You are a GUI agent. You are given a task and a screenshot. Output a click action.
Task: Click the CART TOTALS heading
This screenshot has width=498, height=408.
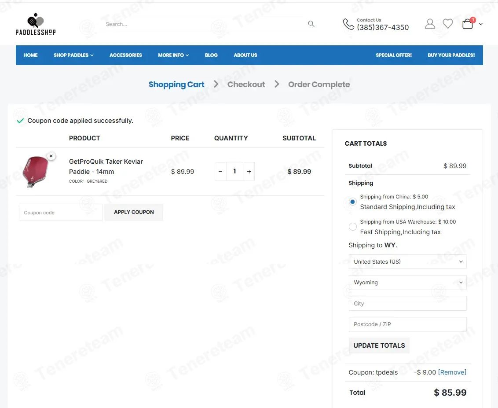(x=366, y=143)
